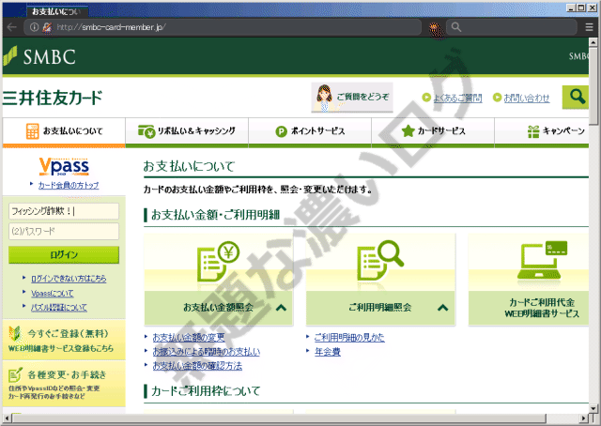Screen dimensions: 601x426
Task: Click the ID field containing フィッシング詐欺
Action: pyautogui.click(x=64, y=211)
